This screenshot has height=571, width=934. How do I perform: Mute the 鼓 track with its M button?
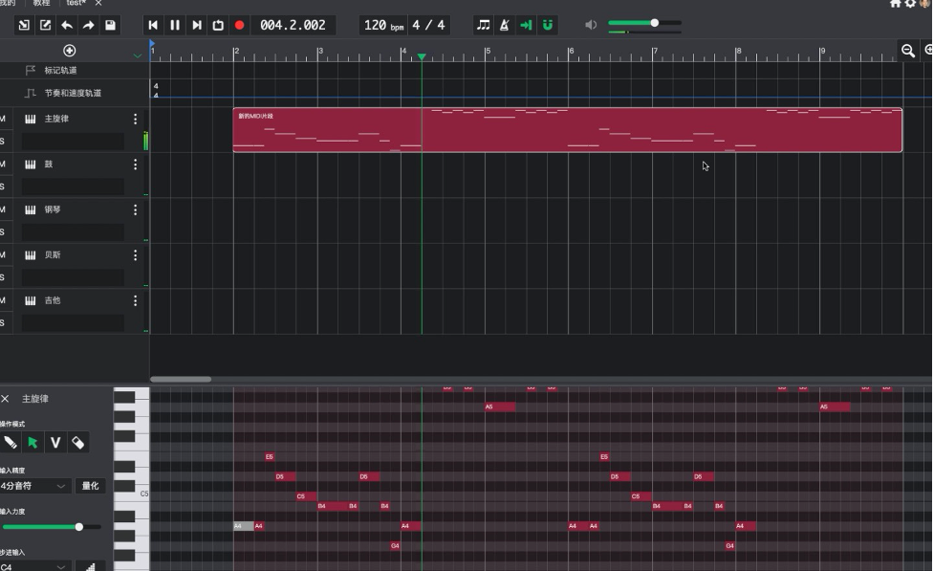click(x=2, y=165)
